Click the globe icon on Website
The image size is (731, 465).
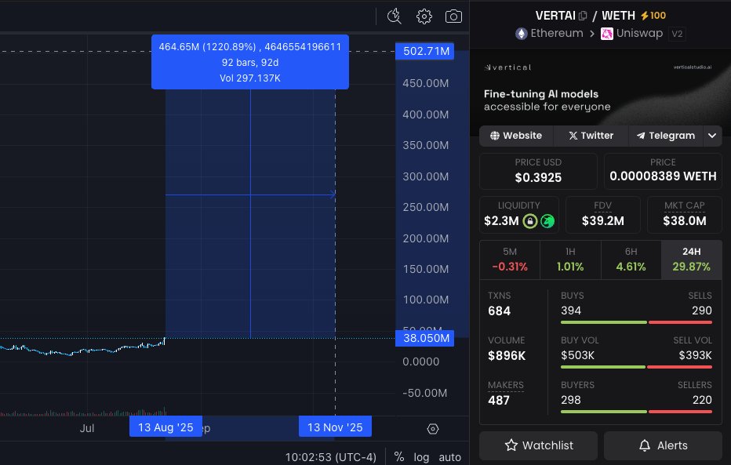tap(495, 136)
